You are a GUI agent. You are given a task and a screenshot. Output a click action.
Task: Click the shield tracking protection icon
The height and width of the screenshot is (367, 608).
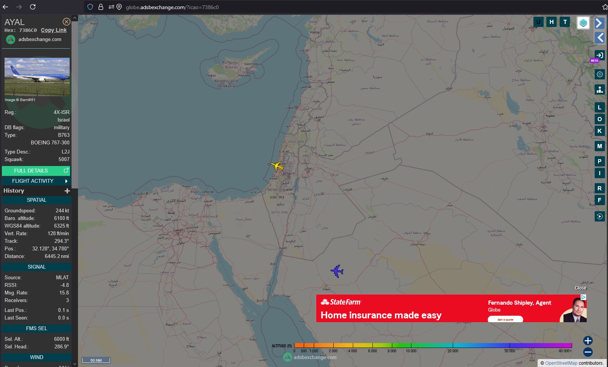click(90, 7)
